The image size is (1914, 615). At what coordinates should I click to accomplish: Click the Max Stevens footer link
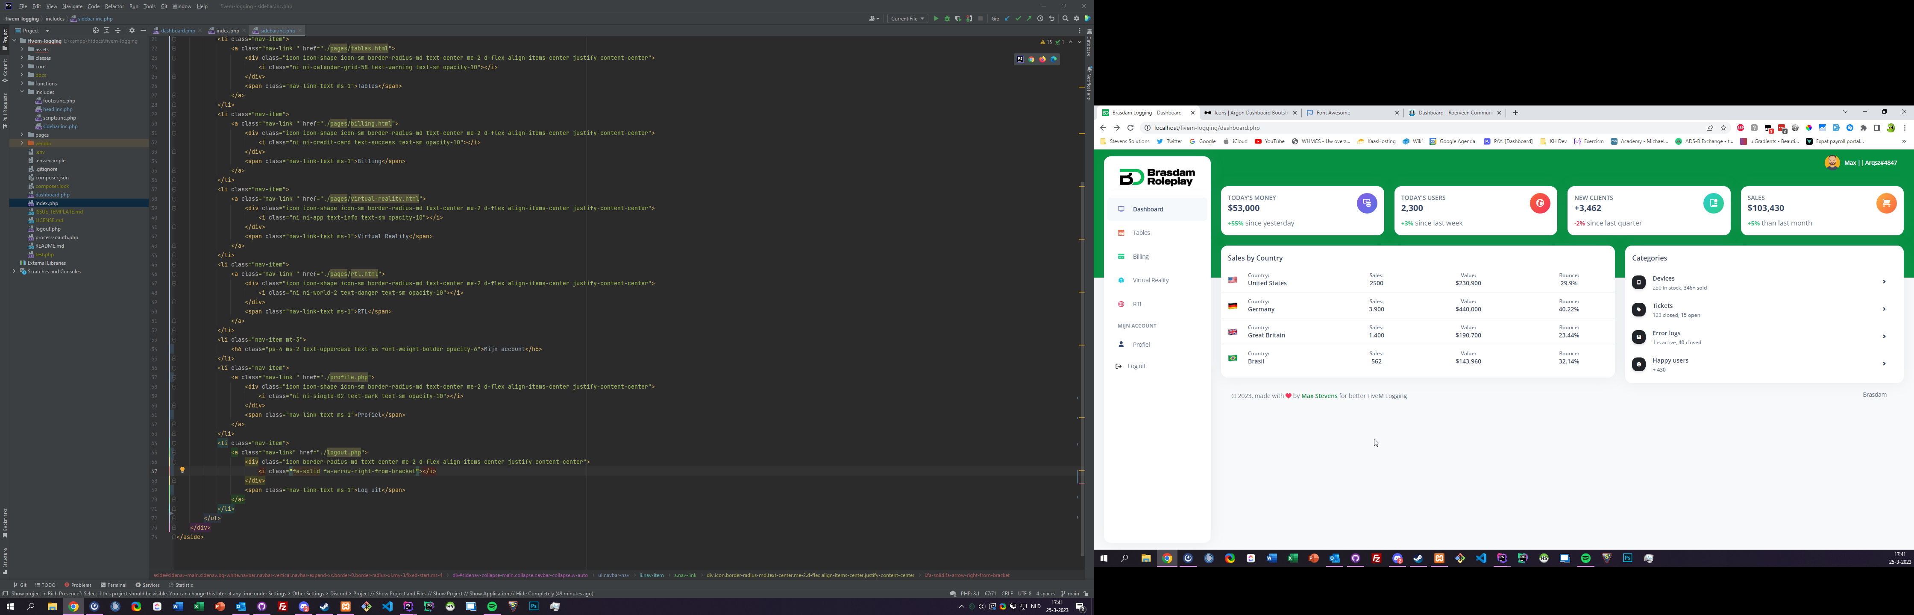pos(1319,396)
